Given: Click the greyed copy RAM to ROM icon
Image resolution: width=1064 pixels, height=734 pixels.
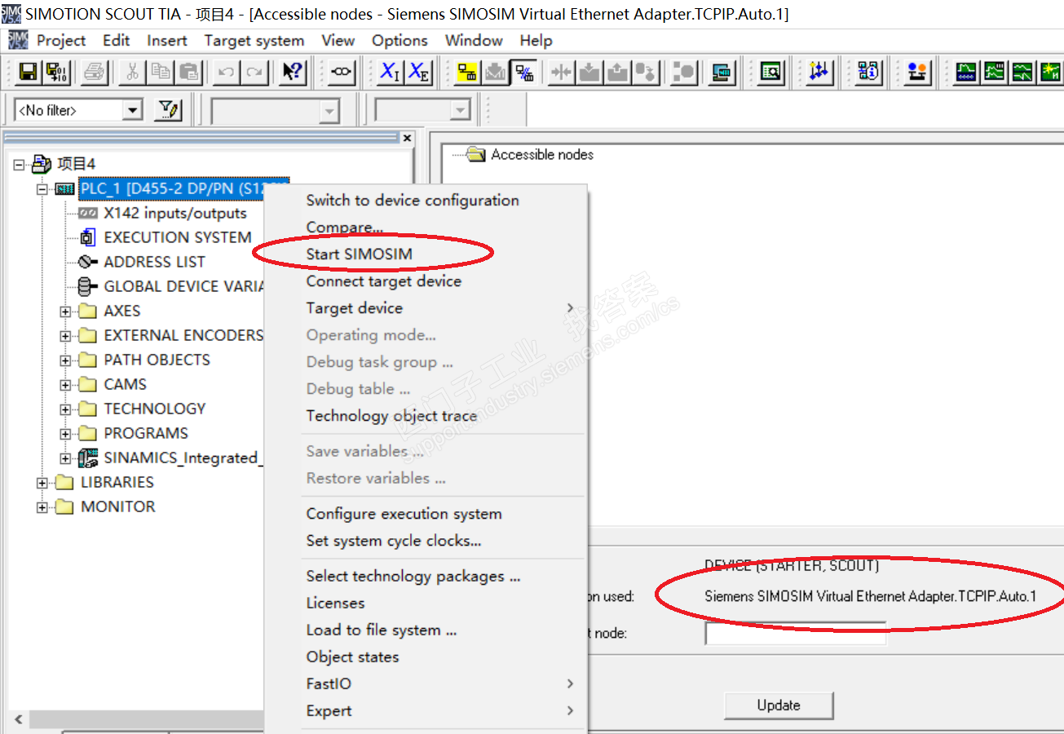Looking at the screenshot, I should (x=646, y=73).
